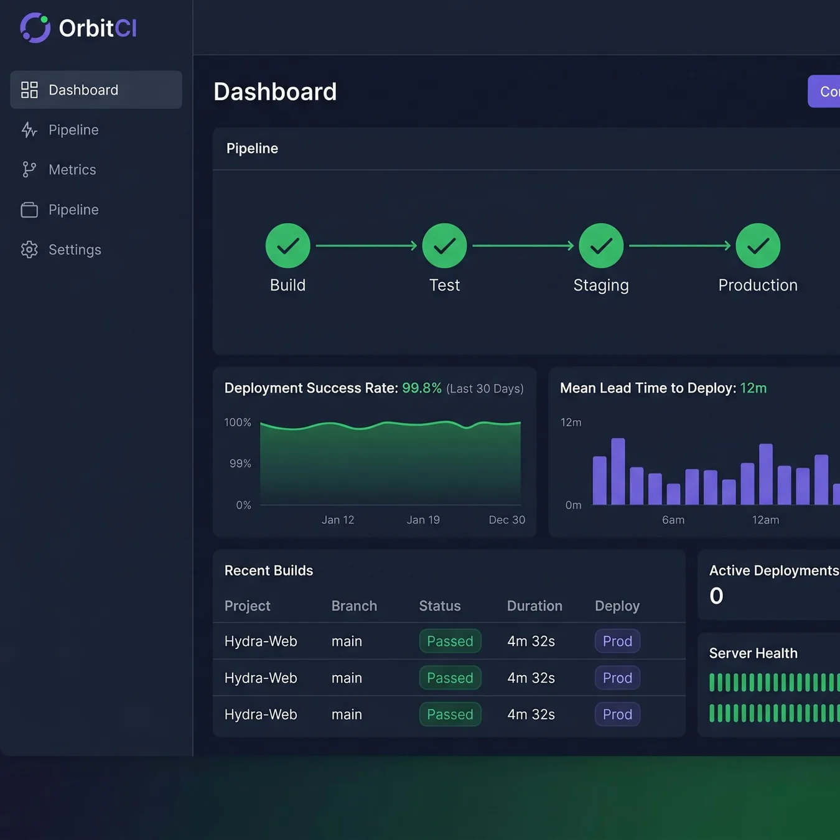Open the Dashboard sidebar item
Screen dimensions: 840x840
pos(96,90)
